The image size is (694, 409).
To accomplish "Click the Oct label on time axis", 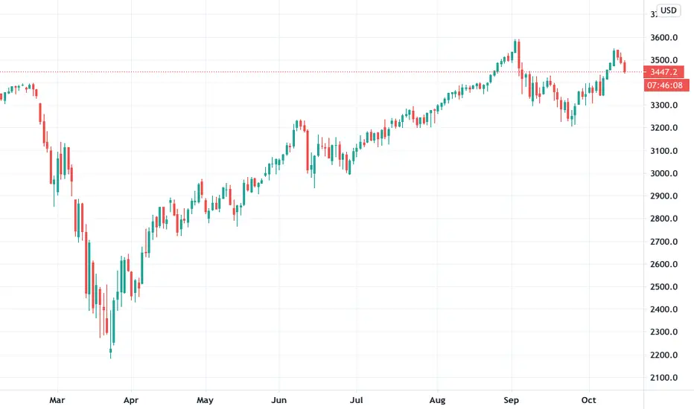I will pos(589,400).
